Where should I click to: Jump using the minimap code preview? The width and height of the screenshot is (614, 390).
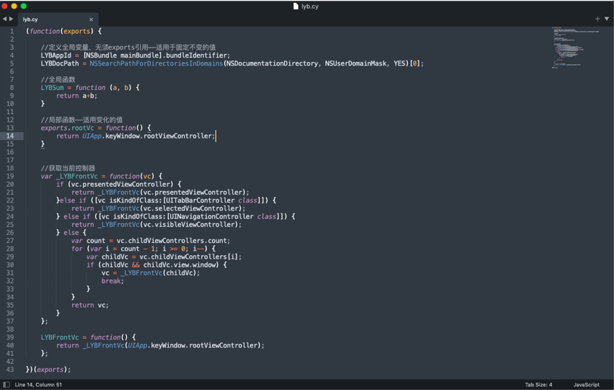(x=575, y=48)
